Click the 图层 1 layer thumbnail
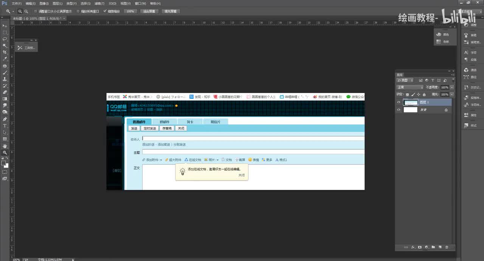The image size is (484, 261). pos(410,102)
